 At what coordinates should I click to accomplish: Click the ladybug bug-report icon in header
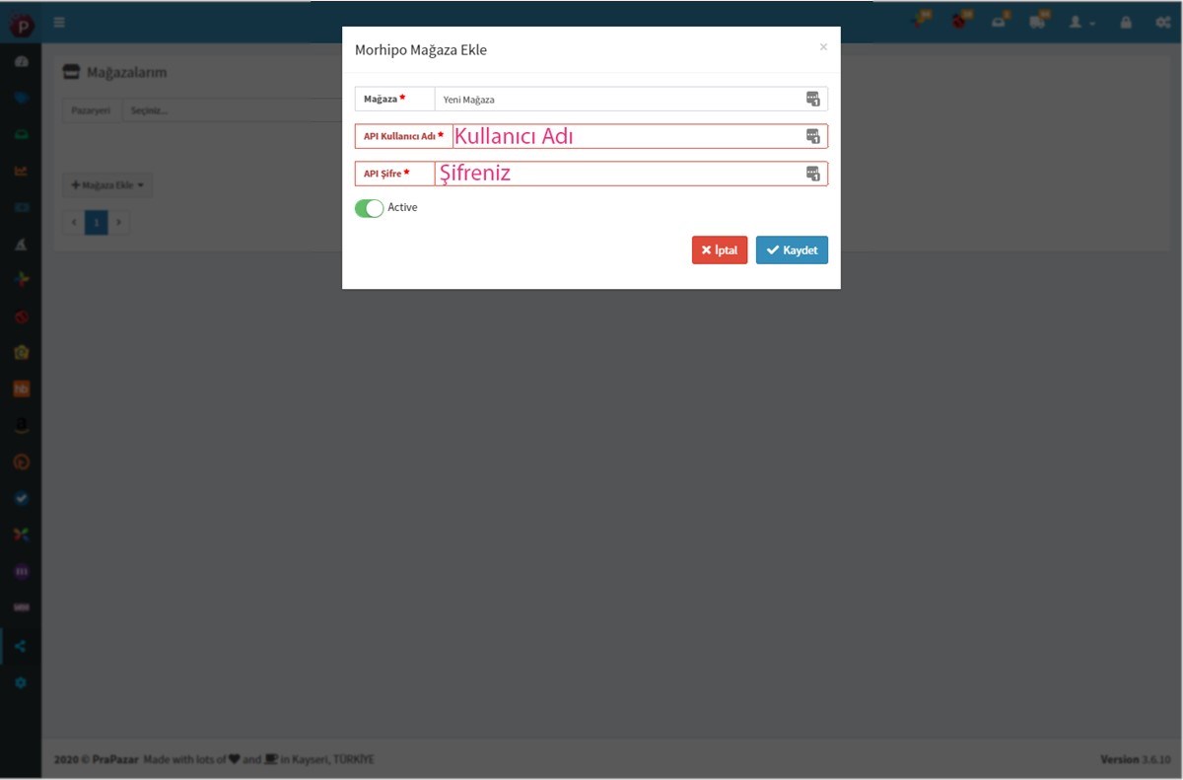[x=959, y=21]
